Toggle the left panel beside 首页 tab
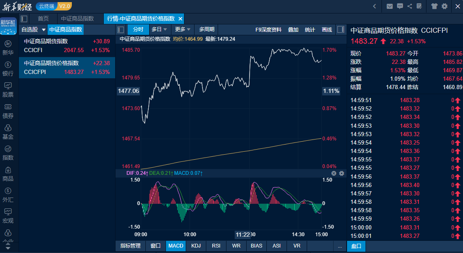 pyautogui.click(x=24, y=18)
